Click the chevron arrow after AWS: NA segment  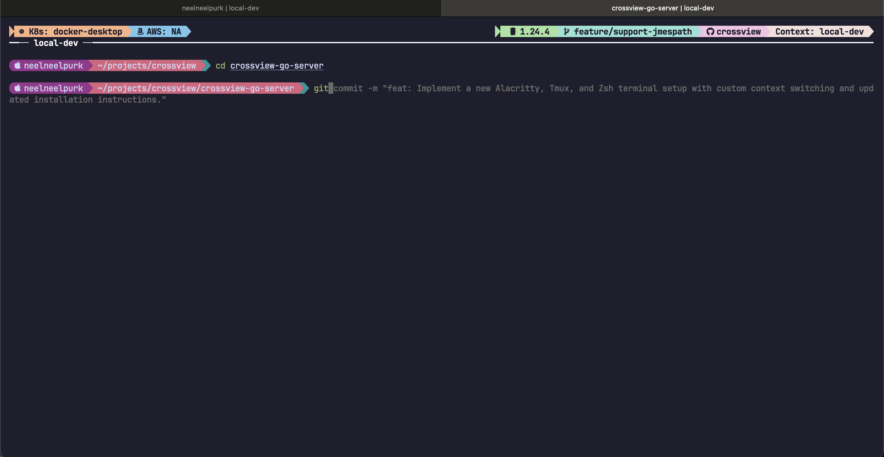click(x=186, y=32)
